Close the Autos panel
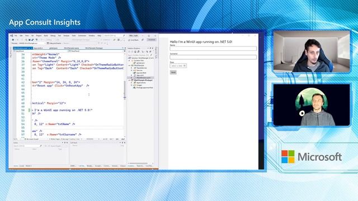The height and width of the screenshot is (201, 358). 67,143
